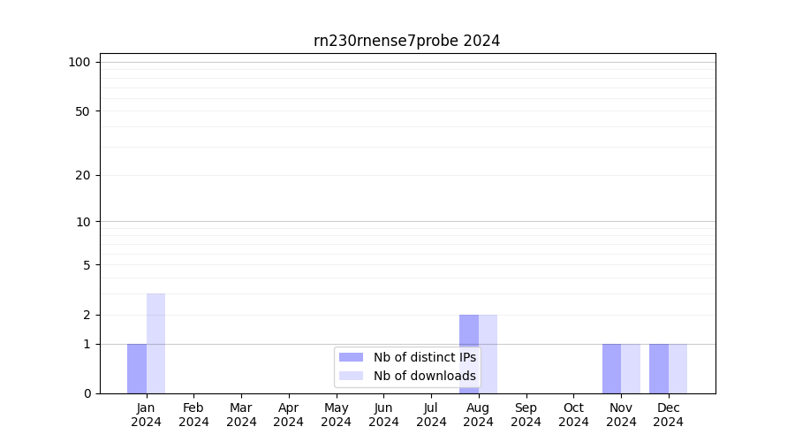Select the Nb of downloads legend swatch
The height and width of the screenshot is (442, 795).
(x=351, y=376)
